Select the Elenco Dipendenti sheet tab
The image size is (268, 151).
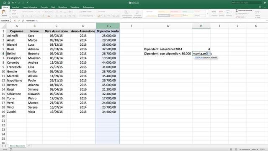[17, 146]
